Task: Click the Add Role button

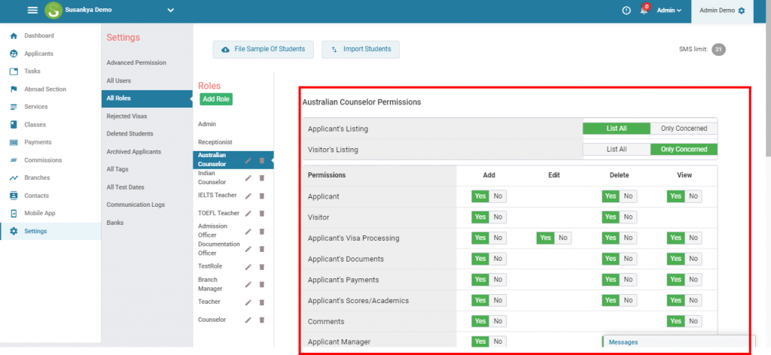Action: pos(216,99)
